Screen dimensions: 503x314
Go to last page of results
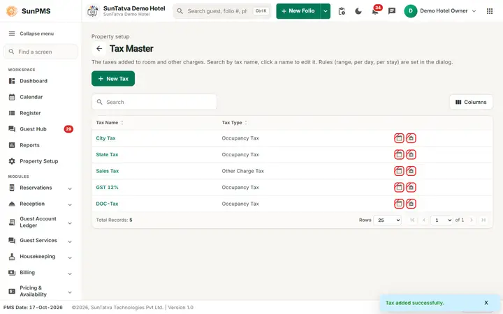[x=483, y=220]
